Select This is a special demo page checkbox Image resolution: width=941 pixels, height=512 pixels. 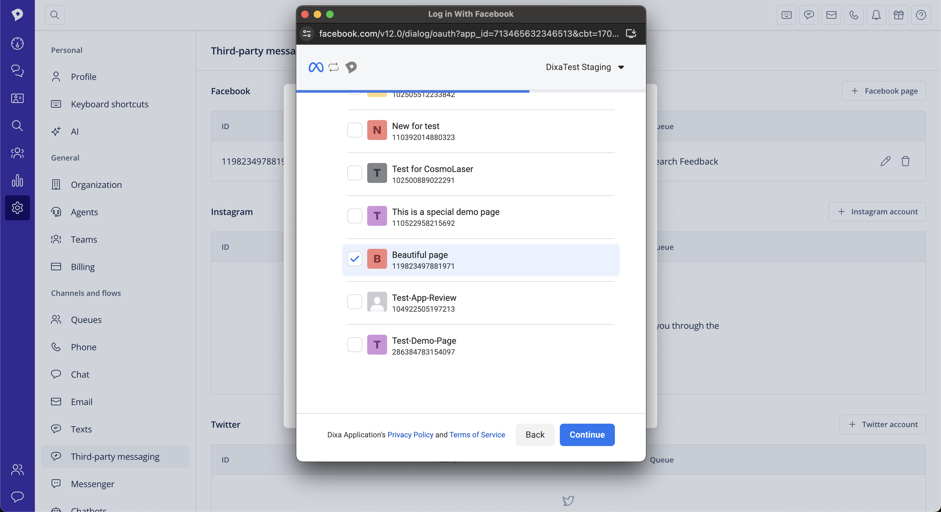pos(354,216)
